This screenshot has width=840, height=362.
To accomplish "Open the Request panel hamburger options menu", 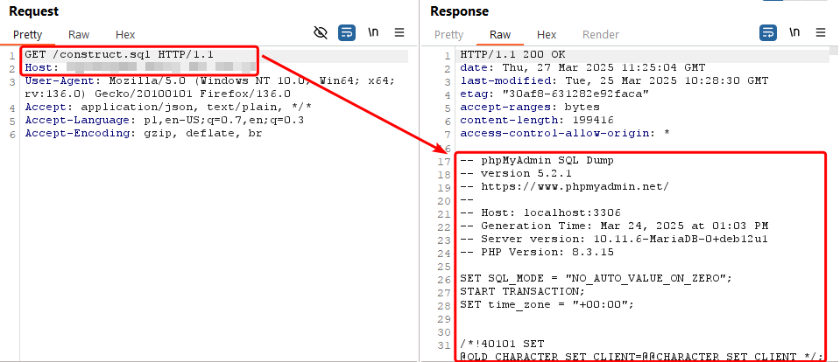I will click(399, 32).
